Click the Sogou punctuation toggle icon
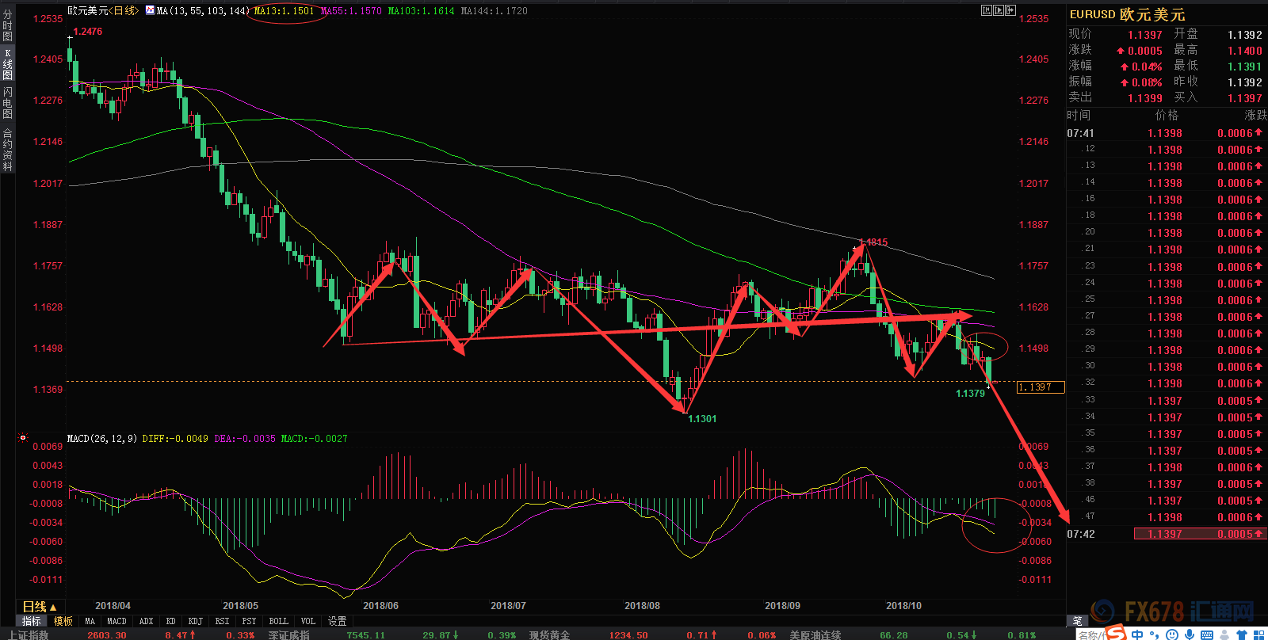 click(x=1154, y=635)
